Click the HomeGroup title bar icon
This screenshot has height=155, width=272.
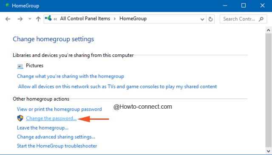pyautogui.click(x=7, y=5)
